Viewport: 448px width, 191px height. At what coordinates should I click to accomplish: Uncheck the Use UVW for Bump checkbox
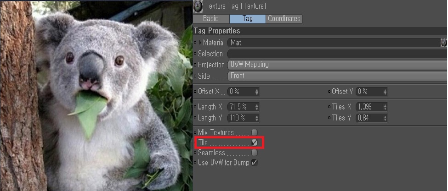pyautogui.click(x=254, y=163)
